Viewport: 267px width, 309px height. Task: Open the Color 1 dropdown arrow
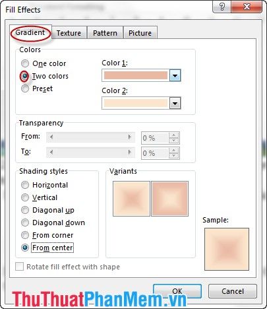pos(175,76)
